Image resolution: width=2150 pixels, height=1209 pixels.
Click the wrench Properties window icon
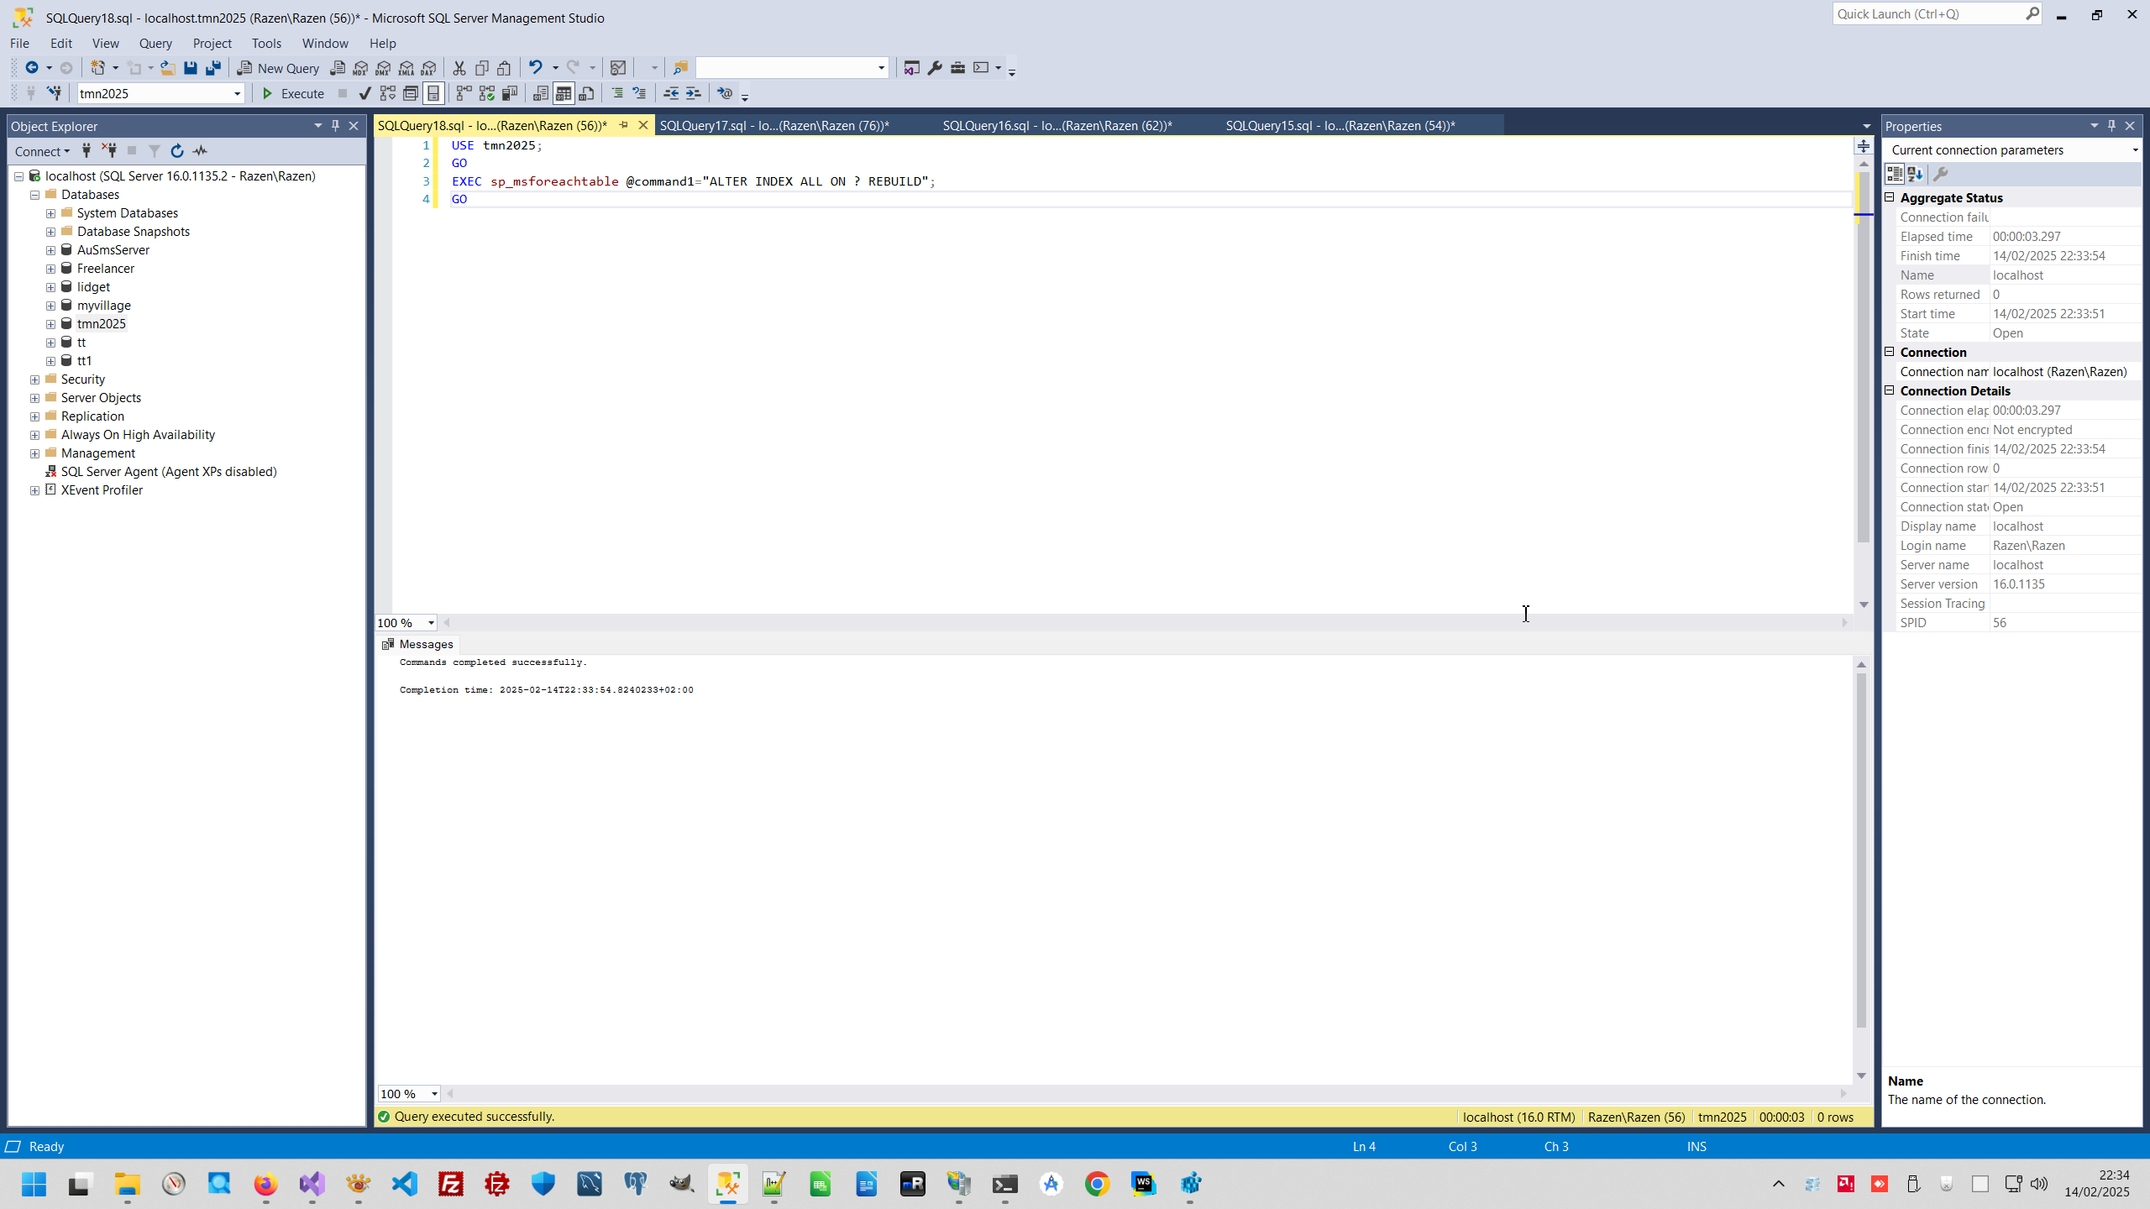click(x=935, y=68)
